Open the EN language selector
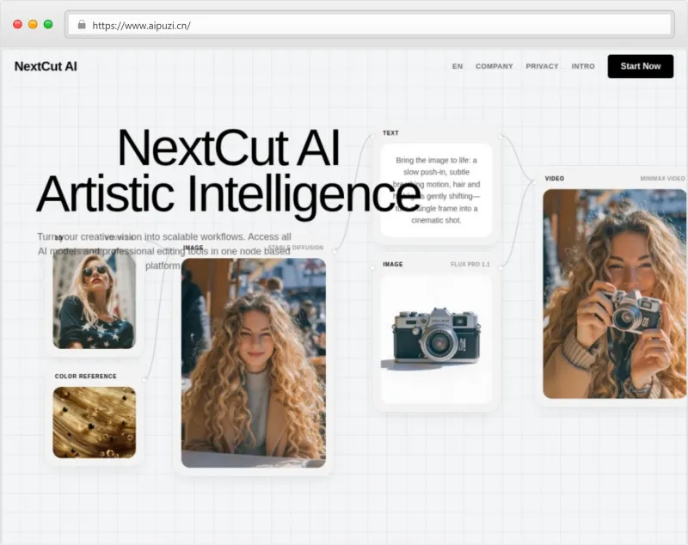 tap(457, 66)
